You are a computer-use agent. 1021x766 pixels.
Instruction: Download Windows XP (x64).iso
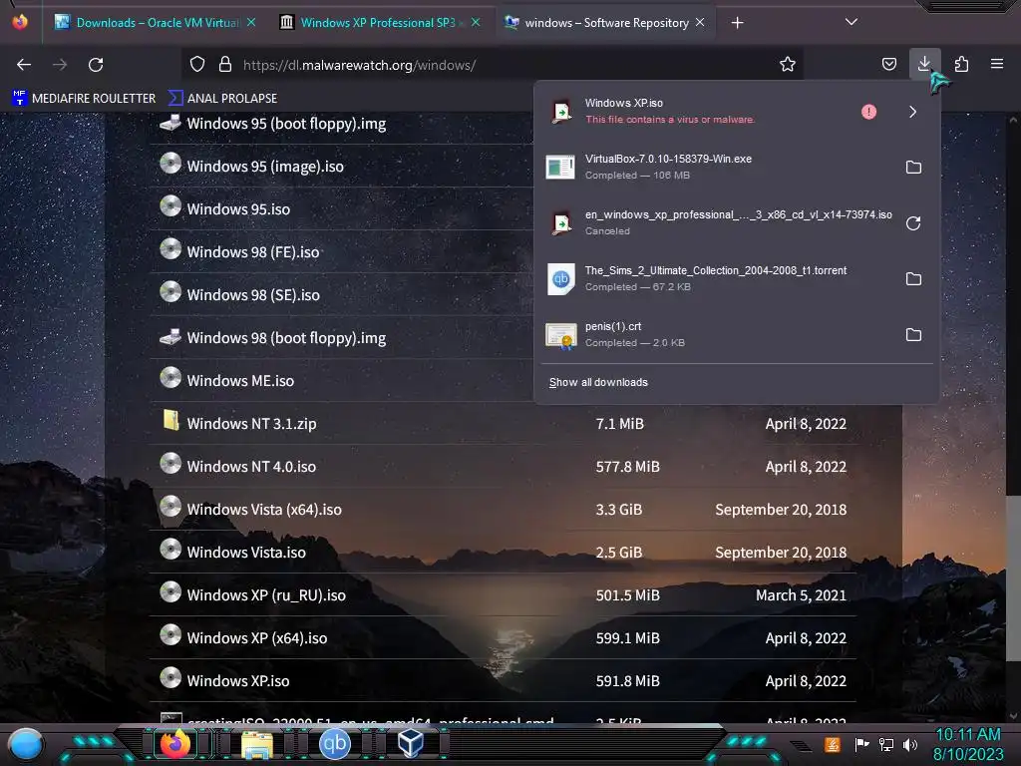[256, 638]
